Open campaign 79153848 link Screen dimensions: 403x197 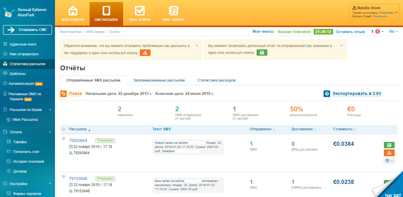(x=78, y=179)
